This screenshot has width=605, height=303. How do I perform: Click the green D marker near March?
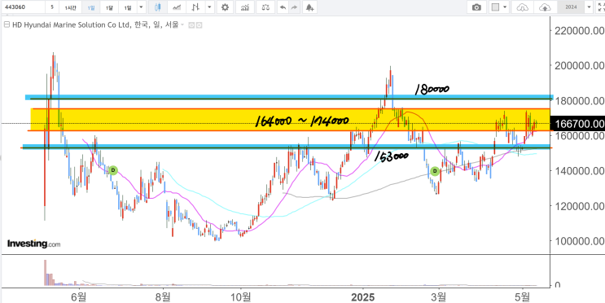pyautogui.click(x=435, y=170)
